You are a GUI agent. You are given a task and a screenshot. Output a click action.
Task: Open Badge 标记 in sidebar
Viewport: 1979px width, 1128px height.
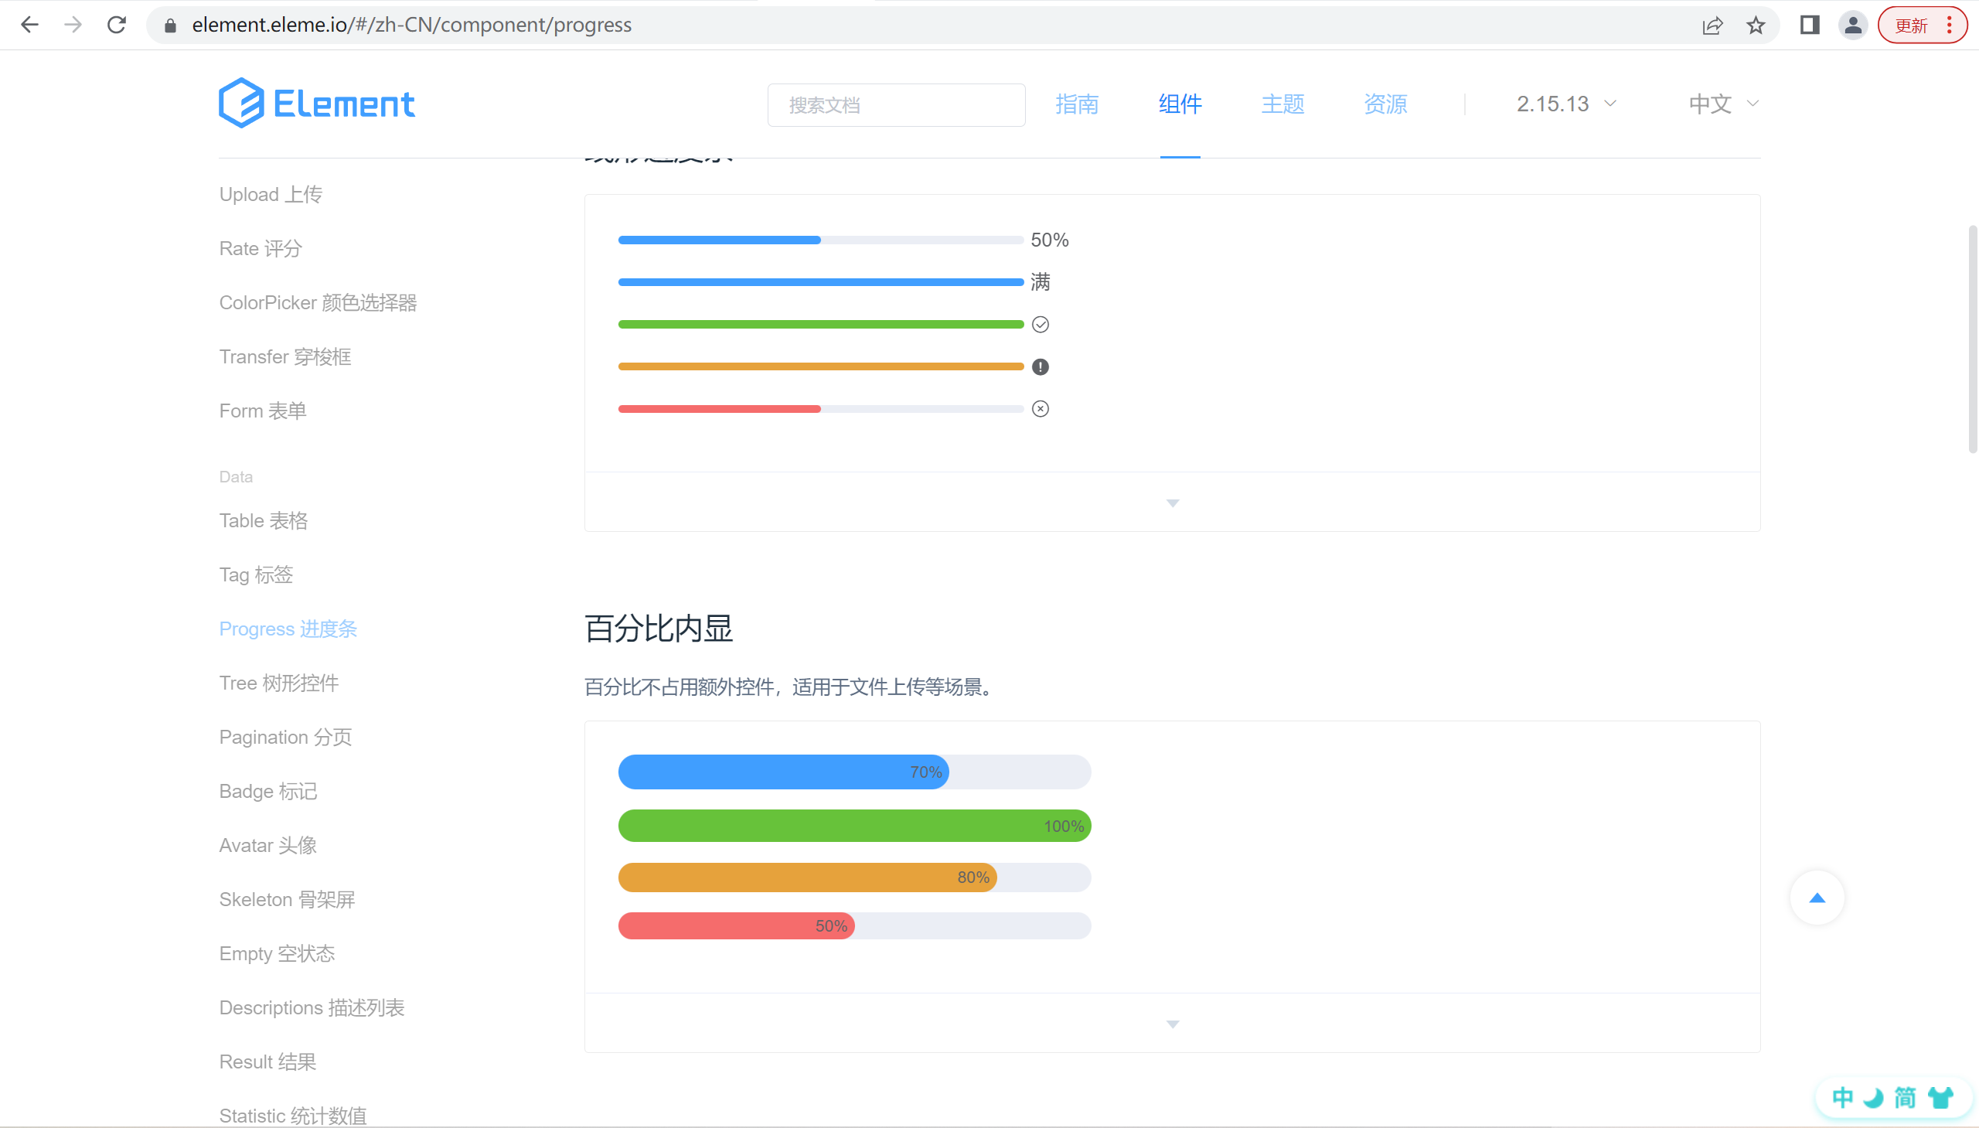pos(268,792)
